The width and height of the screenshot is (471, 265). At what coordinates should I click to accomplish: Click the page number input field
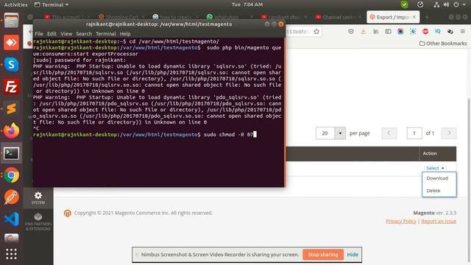(414, 133)
